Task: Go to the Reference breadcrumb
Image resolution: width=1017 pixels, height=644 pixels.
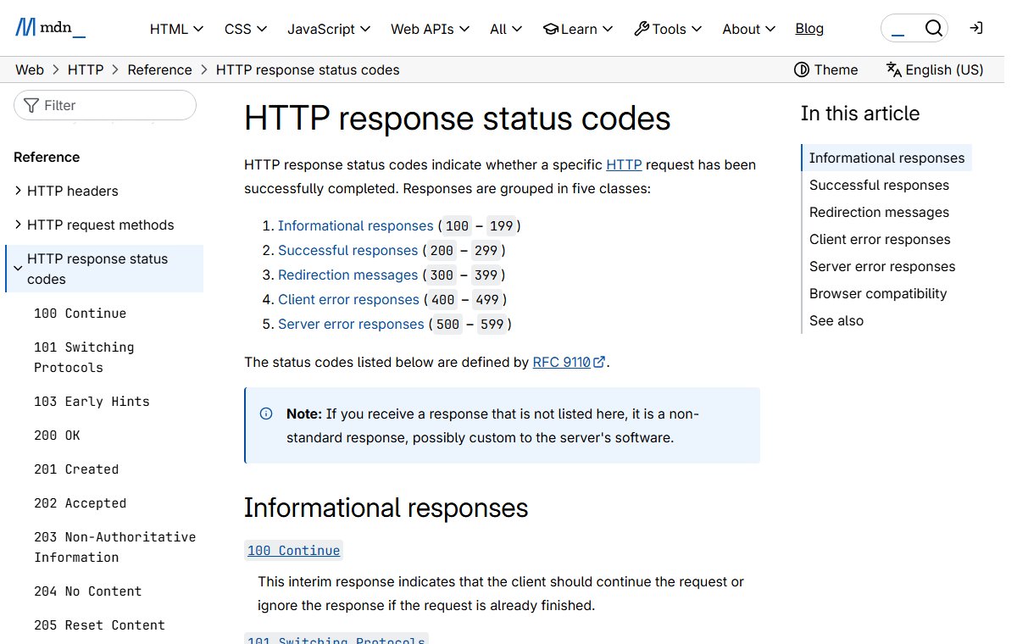Action: (160, 69)
